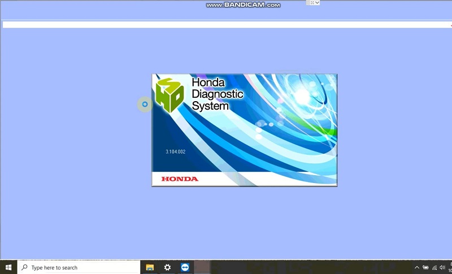Click the 'Honda Diagnostic System' title text

click(218, 94)
